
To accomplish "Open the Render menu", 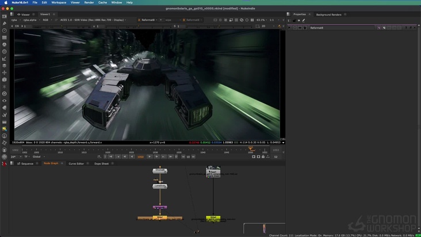I will click(x=89, y=2).
